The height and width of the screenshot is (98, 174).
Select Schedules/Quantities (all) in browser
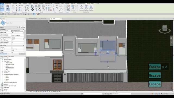(x=10, y=86)
